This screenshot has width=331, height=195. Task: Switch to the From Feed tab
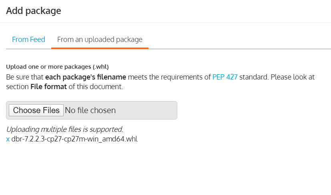point(28,40)
